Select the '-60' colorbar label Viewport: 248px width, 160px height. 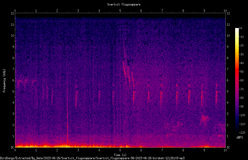(241, 80)
